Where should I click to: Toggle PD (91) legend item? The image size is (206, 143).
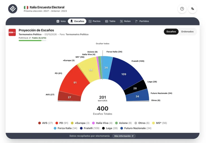tap(62, 123)
